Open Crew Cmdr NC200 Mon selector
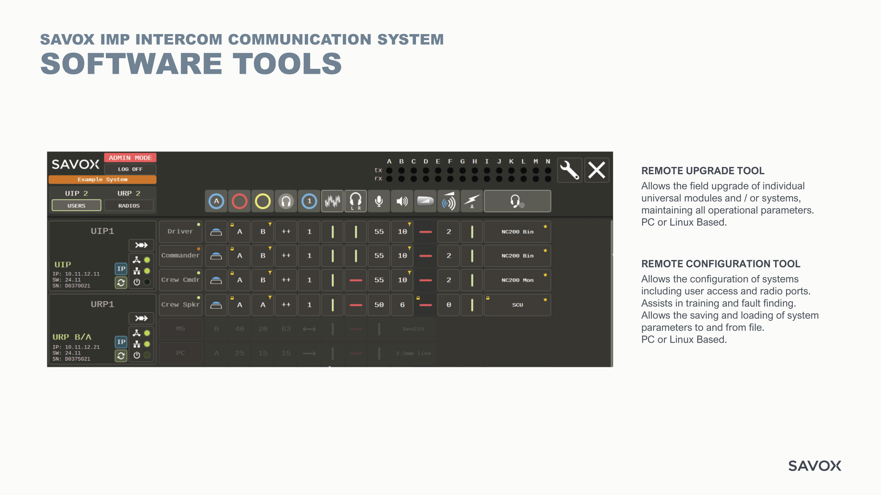The image size is (881, 495). click(x=517, y=280)
